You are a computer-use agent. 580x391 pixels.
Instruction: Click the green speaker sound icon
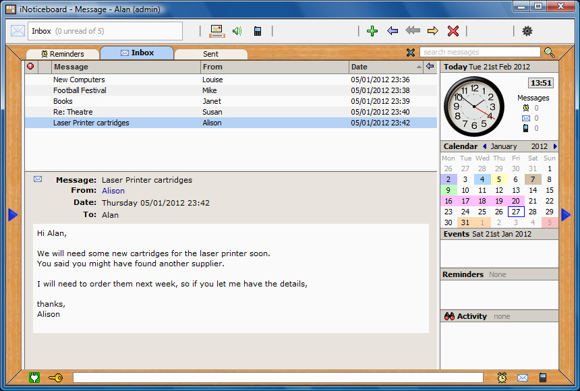237,31
